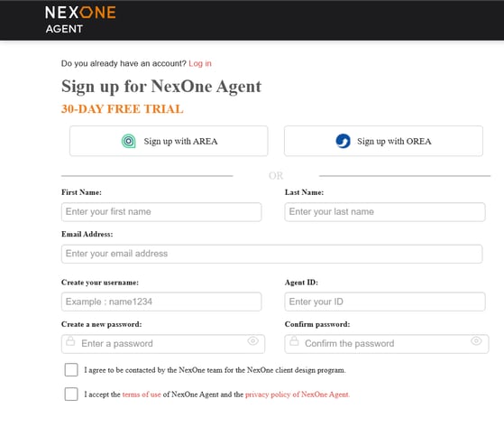Screen dimensions: 504x427
Task: Check the agree to be contacted checkbox
Action: [71, 370]
